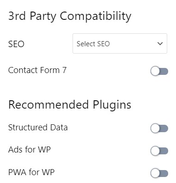Viewport: 176px width, 183px height.
Task: Enable the PWA for WP toggle
Action: click(159, 173)
